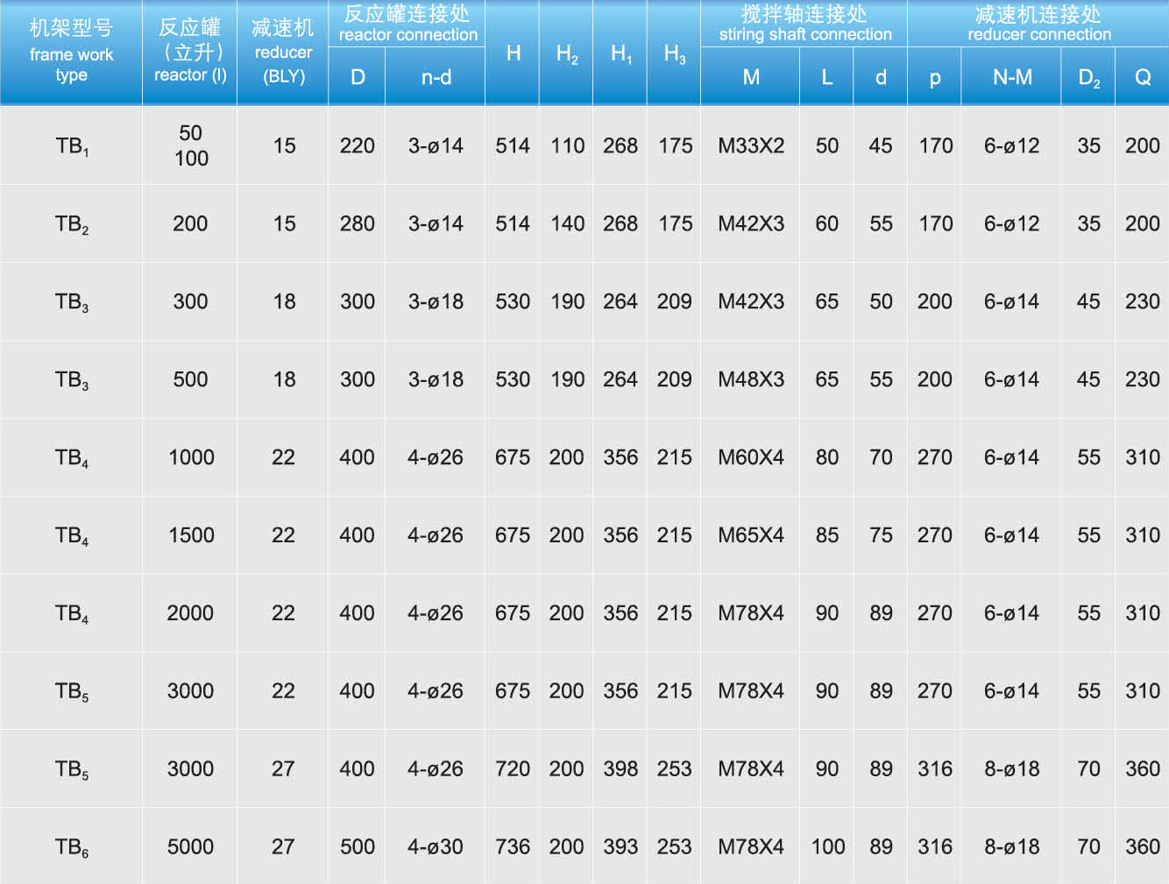Viewport: 1169px width, 884px height.
Task: Select the M48X3 cell
Action: click(x=751, y=379)
